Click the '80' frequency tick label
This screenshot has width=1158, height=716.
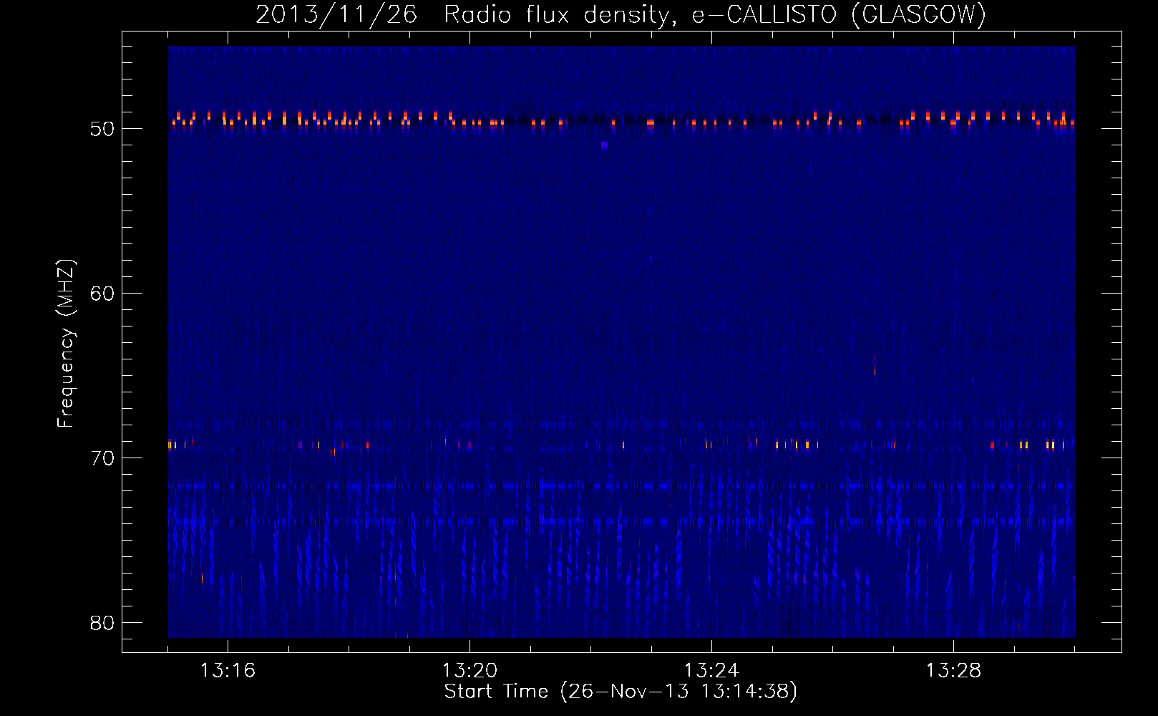point(102,623)
